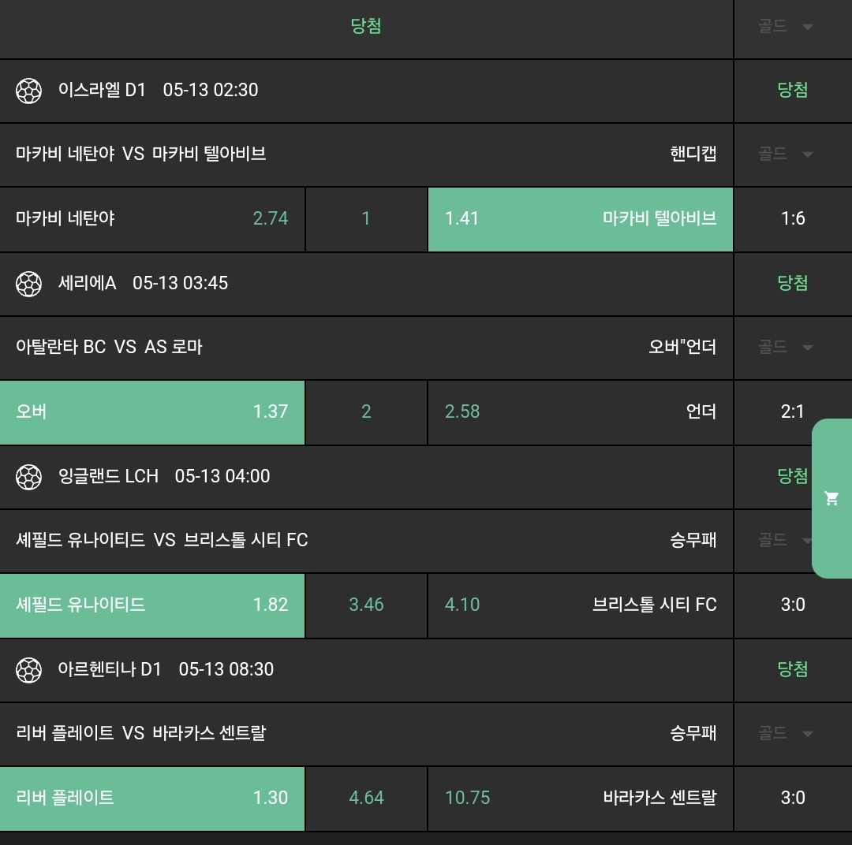The height and width of the screenshot is (845, 852).
Task: Click the 1:6 score result cell
Action: pos(792,219)
